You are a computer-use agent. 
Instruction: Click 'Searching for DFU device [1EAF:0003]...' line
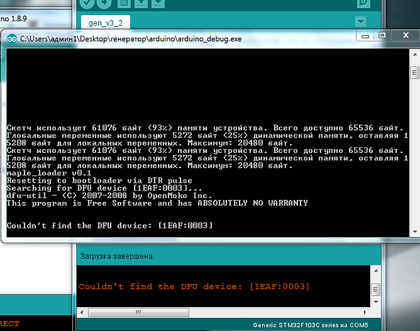pyautogui.click(x=104, y=188)
